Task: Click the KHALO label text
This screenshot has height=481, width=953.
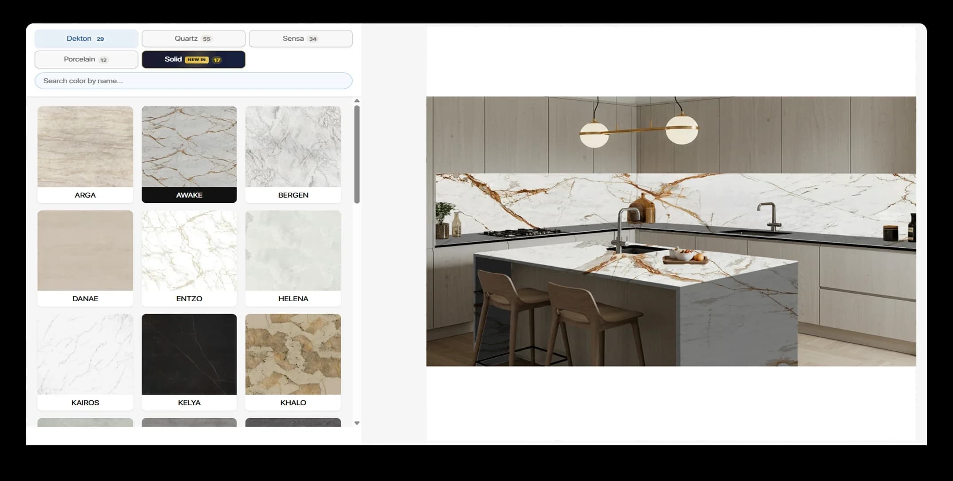Action: click(293, 403)
